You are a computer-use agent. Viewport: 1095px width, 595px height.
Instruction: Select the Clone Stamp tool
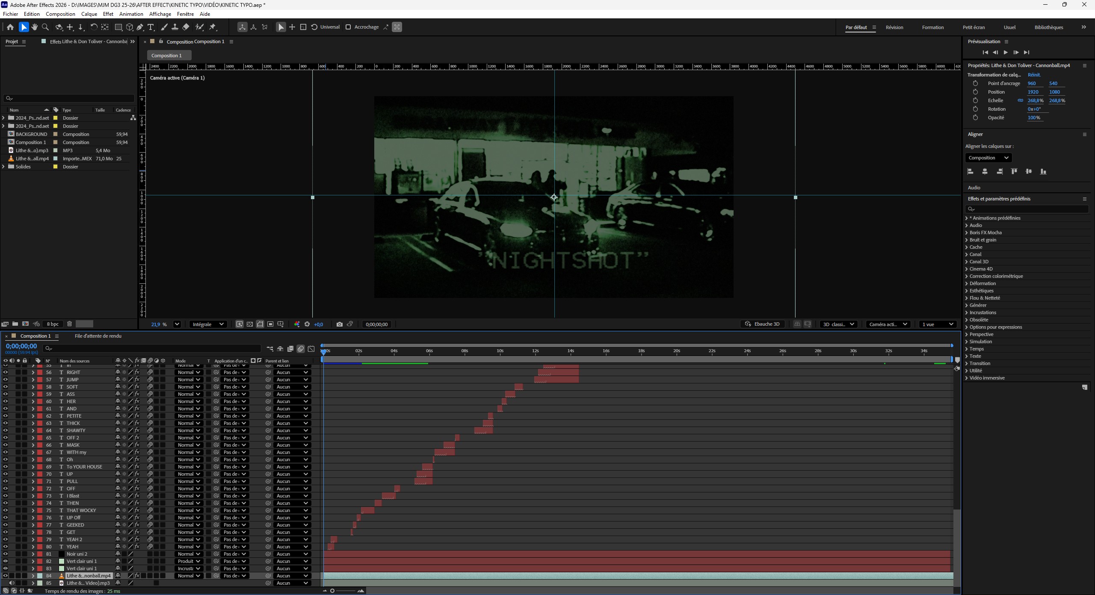pyautogui.click(x=175, y=27)
